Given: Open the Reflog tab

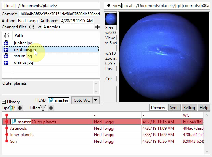Looking at the screenshot, I should pos(189,107).
